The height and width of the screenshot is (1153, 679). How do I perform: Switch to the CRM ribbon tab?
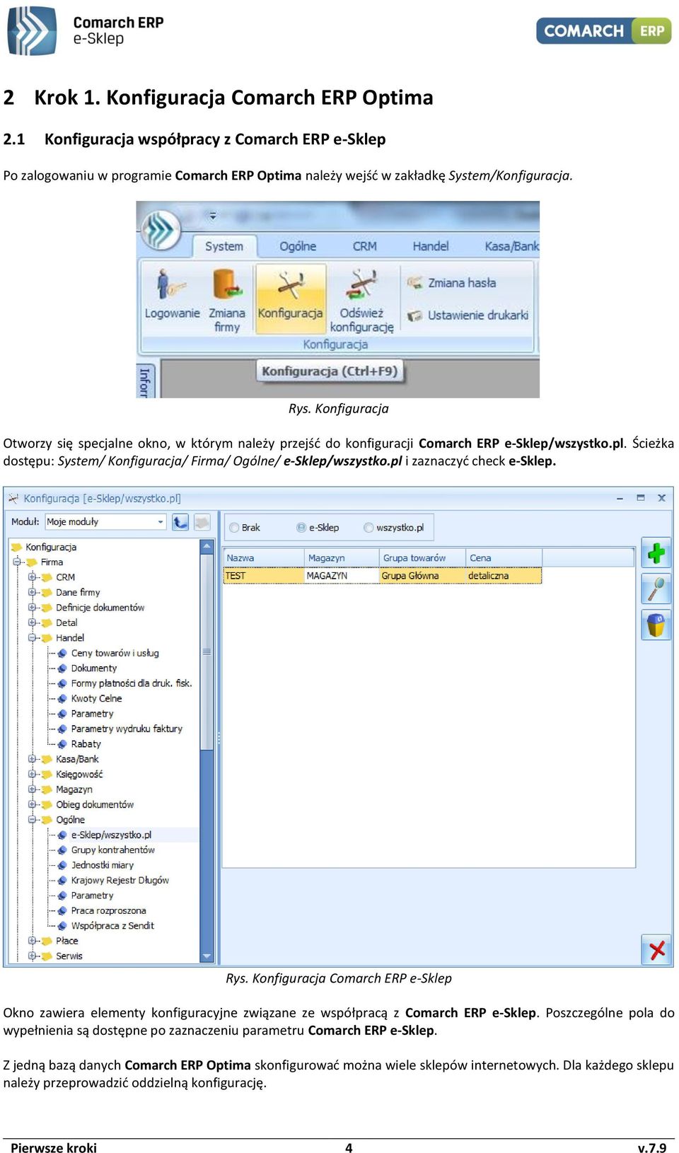click(x=365, y=246)
